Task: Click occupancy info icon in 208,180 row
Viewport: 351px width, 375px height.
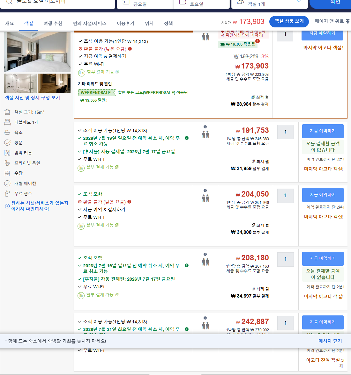Action: [x=205, y=254]
